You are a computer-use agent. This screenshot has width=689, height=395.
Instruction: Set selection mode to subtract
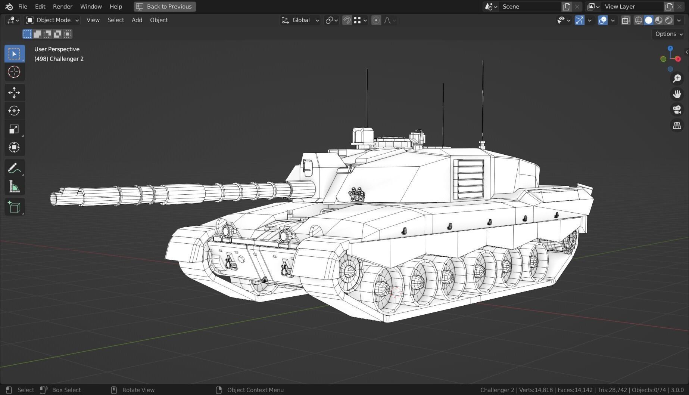click(x=47, y=34)
